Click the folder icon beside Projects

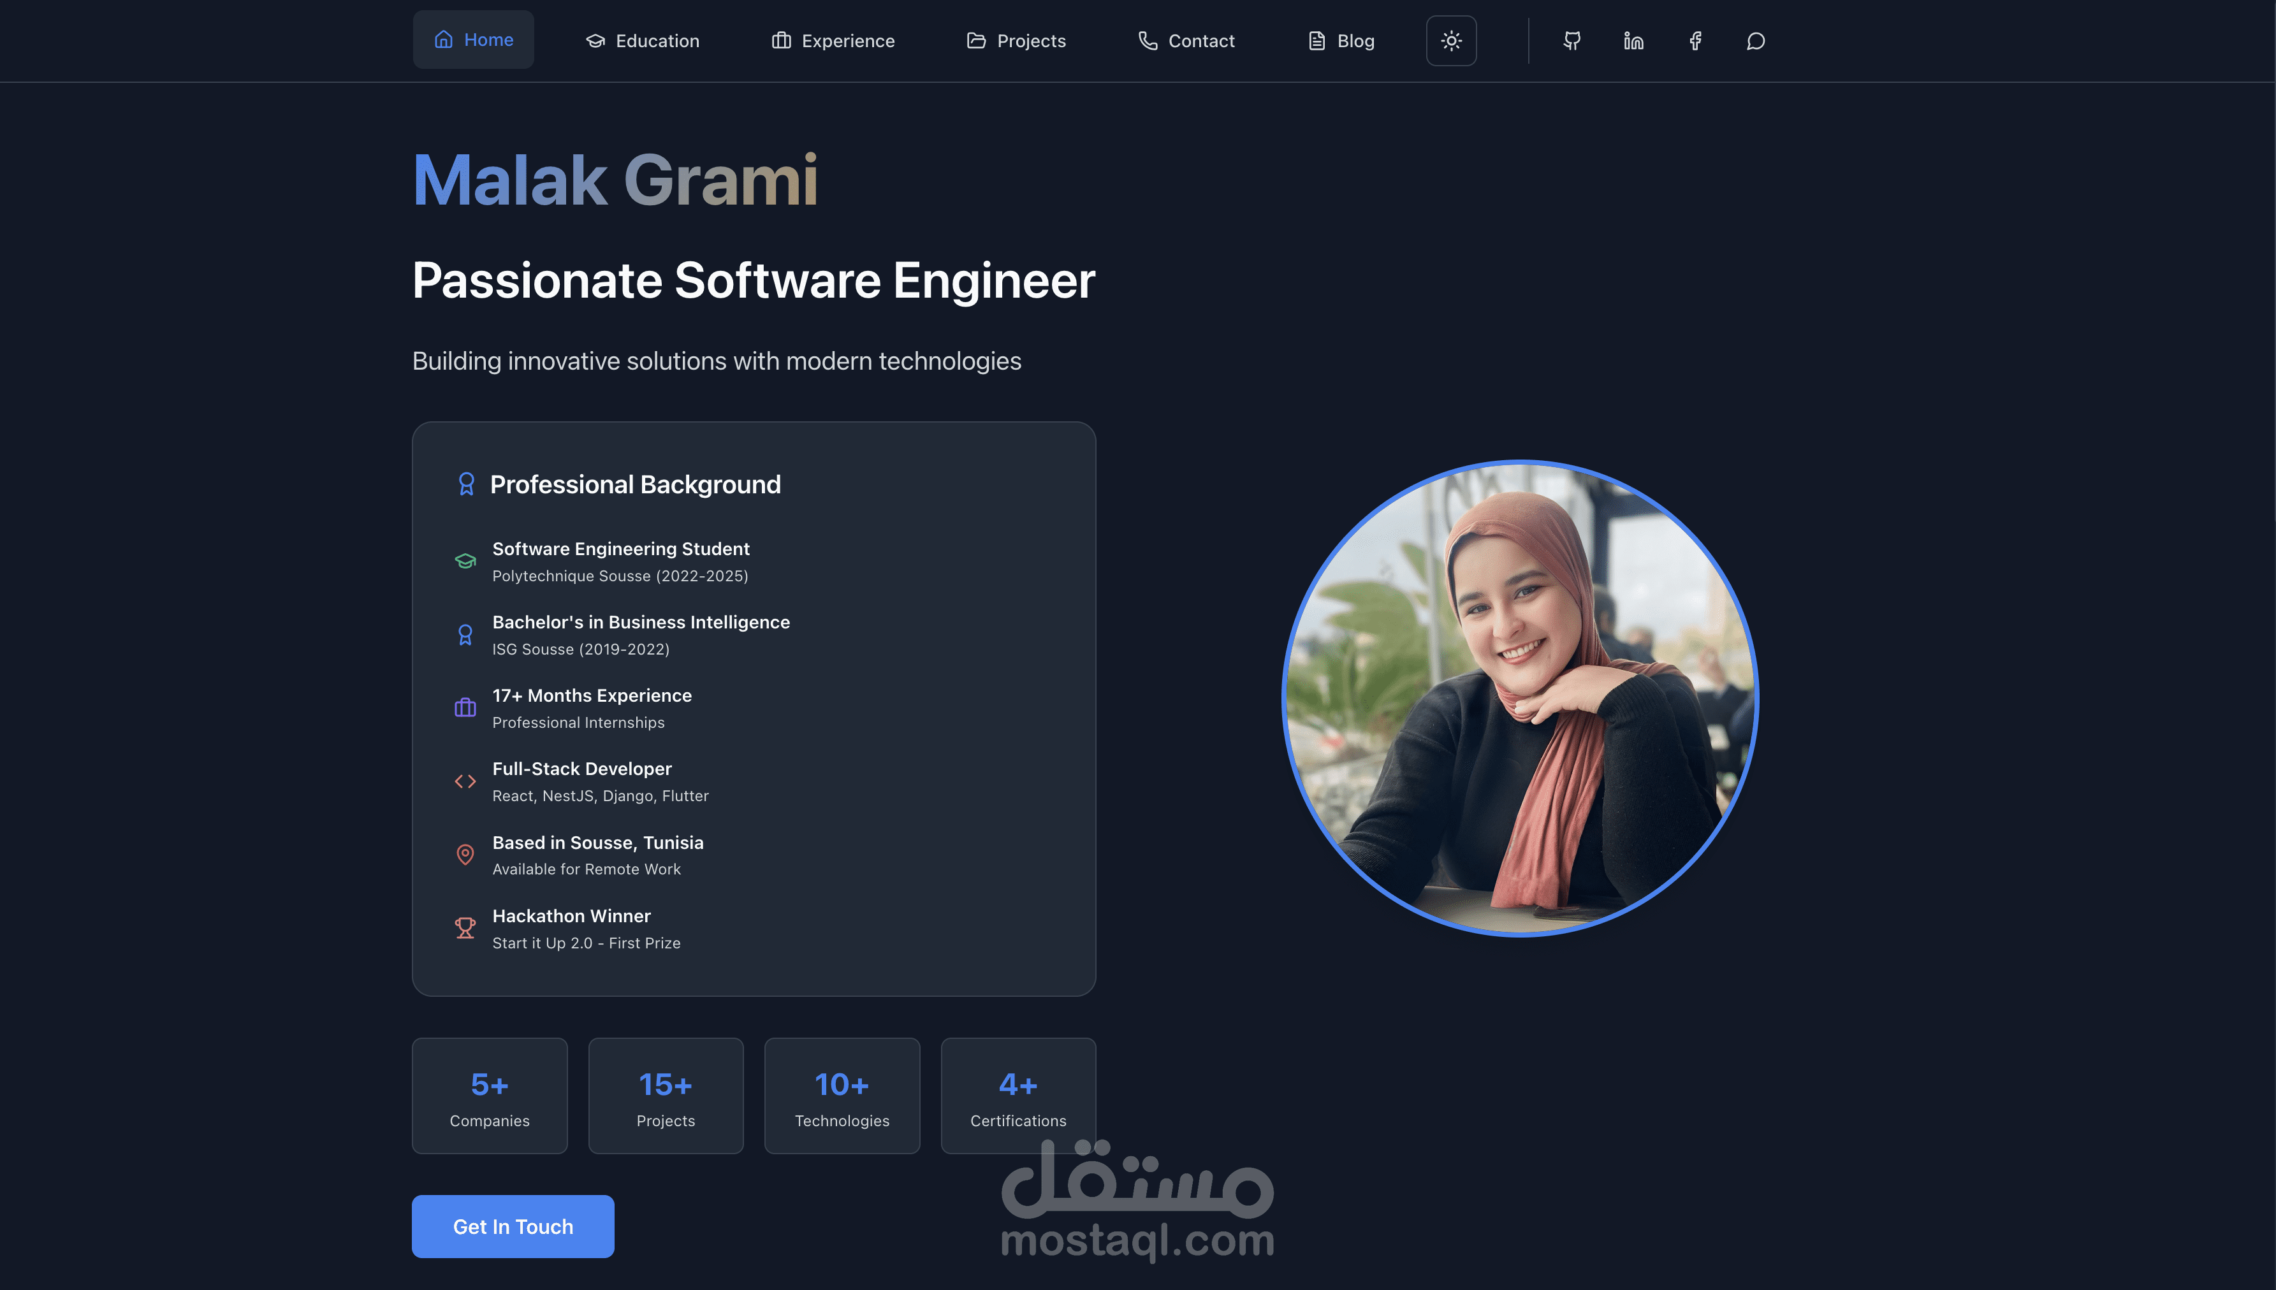click(975, 40)
